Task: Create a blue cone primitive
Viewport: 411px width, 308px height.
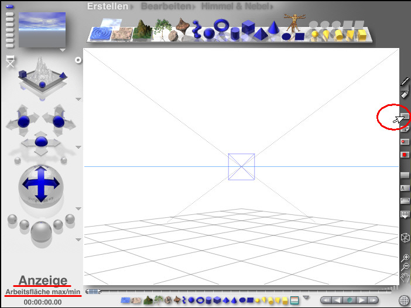Action: tap(273, 28)
